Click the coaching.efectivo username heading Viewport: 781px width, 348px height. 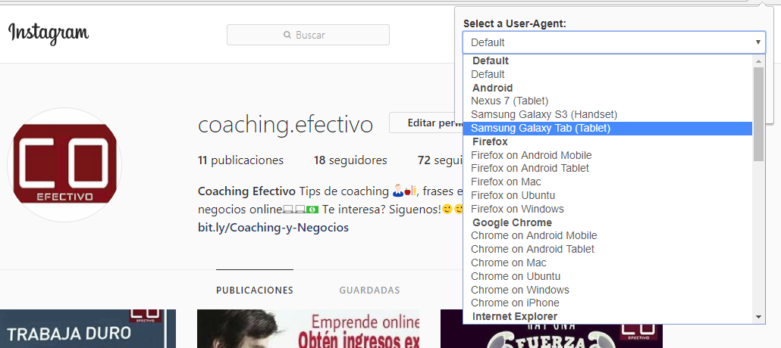click(285, 125)
